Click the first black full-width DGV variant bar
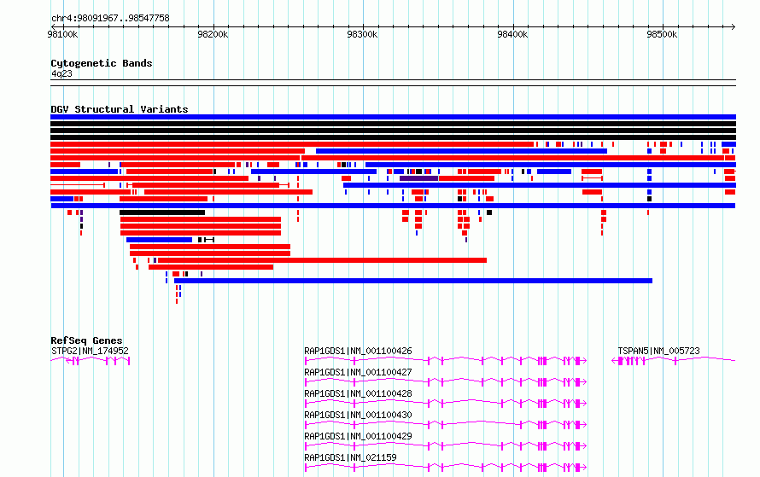 (393, 124)
